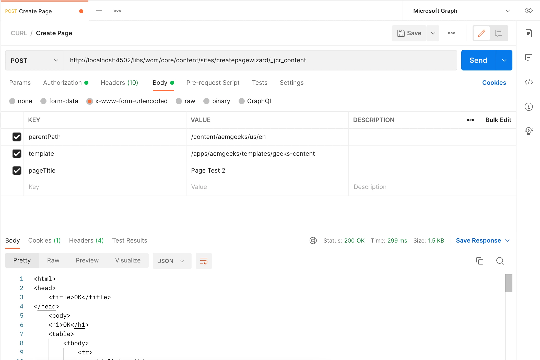Switch to the Headers (10) request tab

point(119,83)
